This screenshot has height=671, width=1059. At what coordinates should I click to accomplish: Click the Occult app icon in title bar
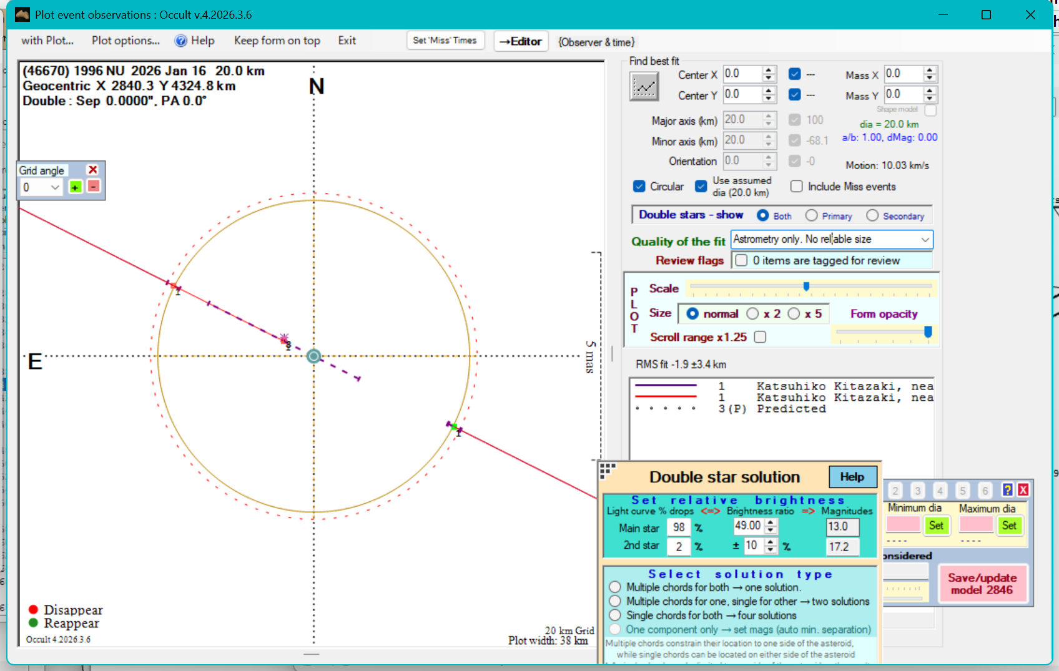click(x=22, y=14)
